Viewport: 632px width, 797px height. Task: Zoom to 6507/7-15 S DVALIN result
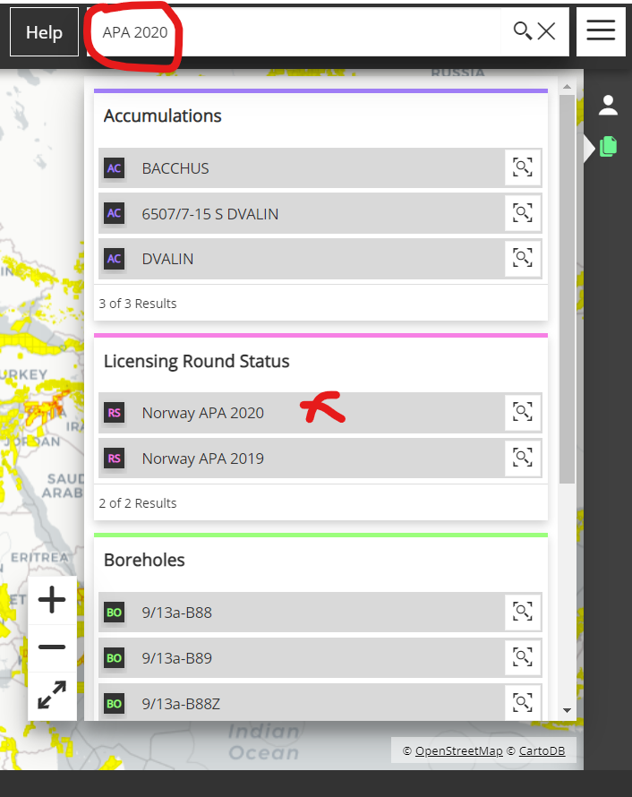(522, 213)
